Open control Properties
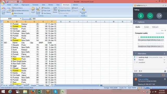The height and width of the screenshot is (94, 167). 46,8
